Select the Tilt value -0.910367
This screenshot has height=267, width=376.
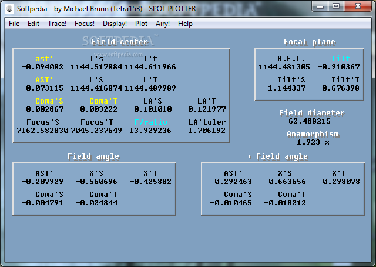click(338, 67)
